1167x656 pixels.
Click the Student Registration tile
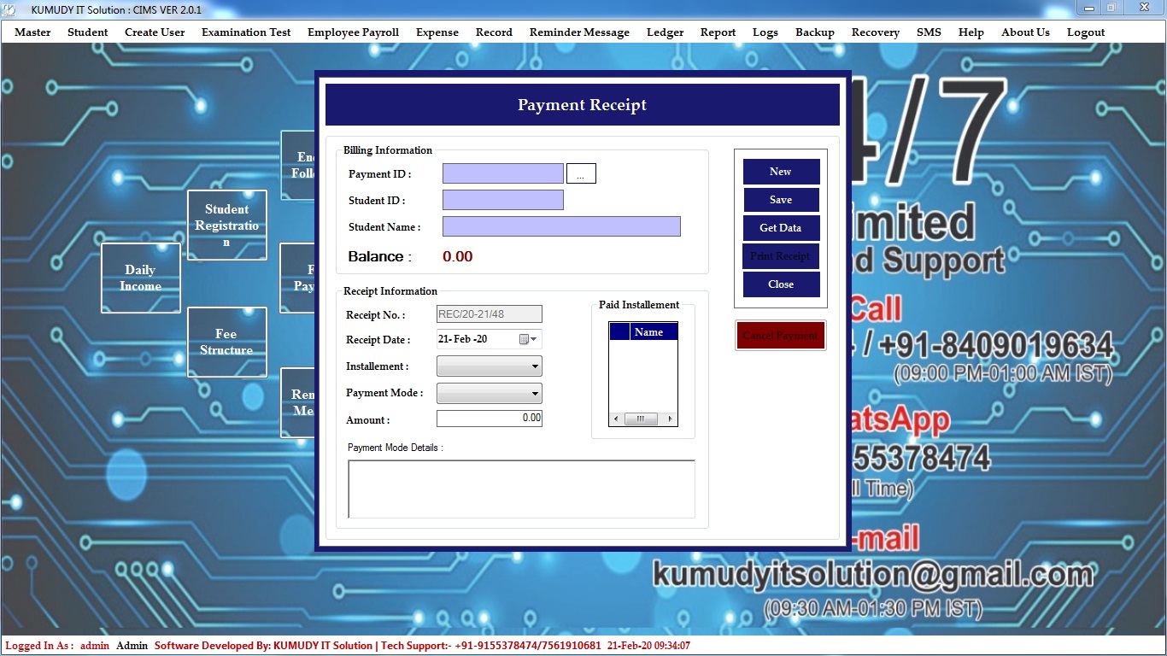coord(226,225)
